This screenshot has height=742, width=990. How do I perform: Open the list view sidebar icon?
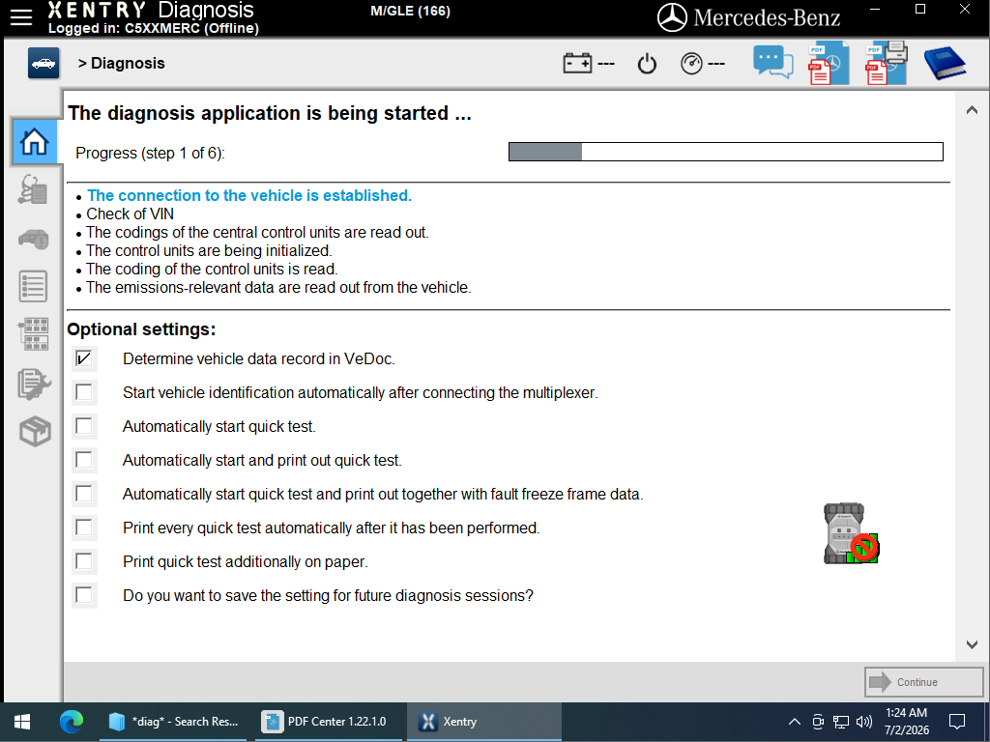[x=33, y=286]
